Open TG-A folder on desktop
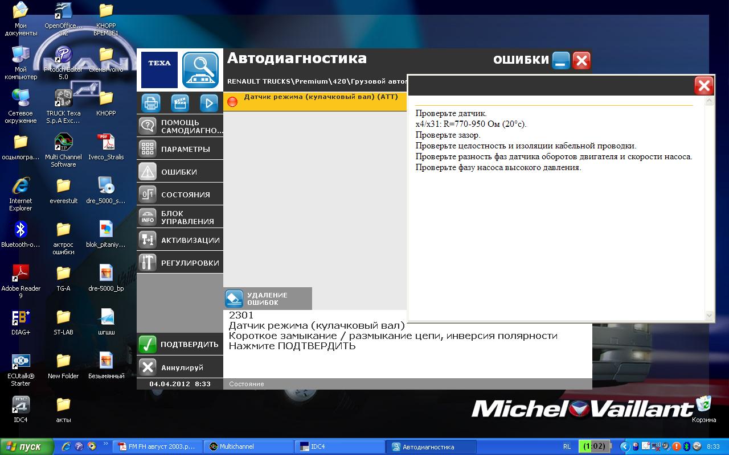729x455 pixels. click(63, 279)
